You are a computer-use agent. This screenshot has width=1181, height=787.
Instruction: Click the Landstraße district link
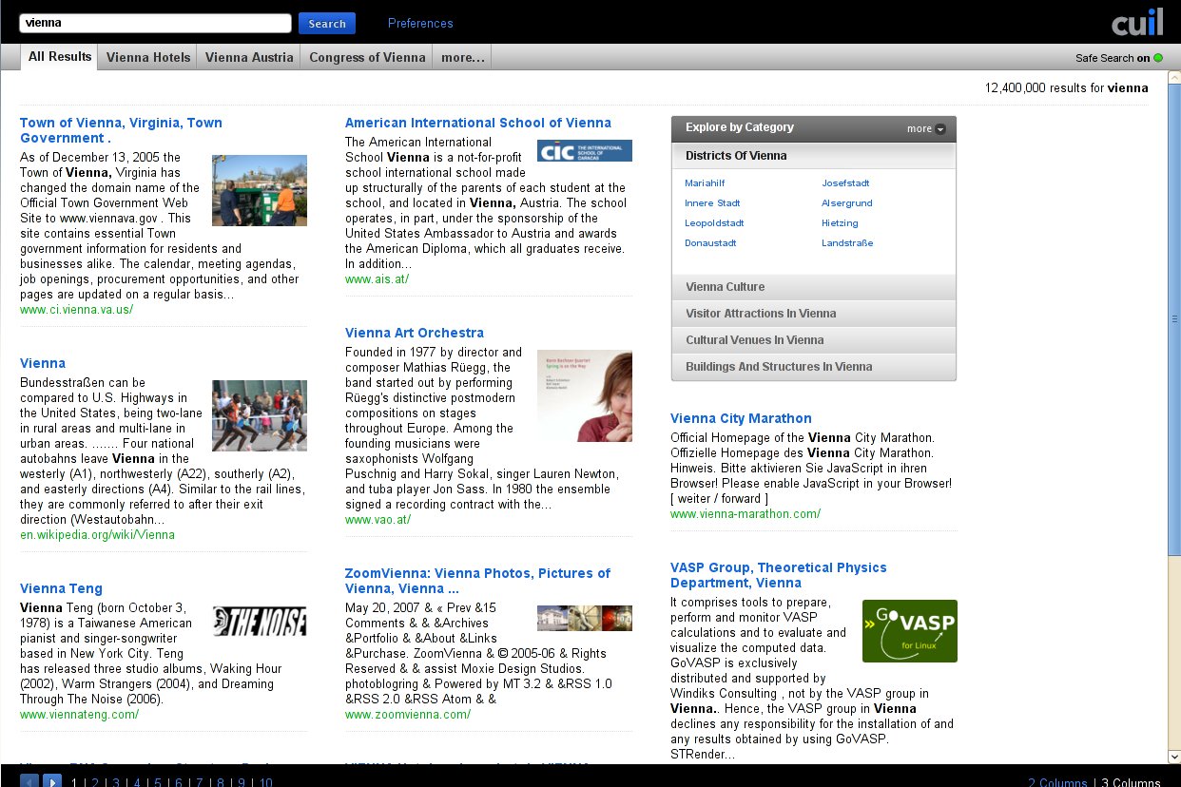coord(847,242)
